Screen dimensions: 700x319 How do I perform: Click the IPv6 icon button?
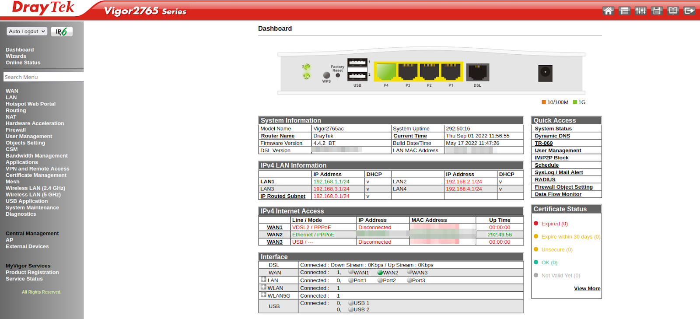pos(62,32)
